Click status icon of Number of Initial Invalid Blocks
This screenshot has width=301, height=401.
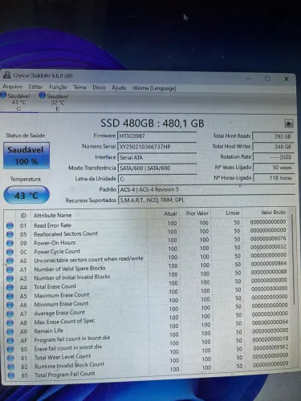(10, 278)
